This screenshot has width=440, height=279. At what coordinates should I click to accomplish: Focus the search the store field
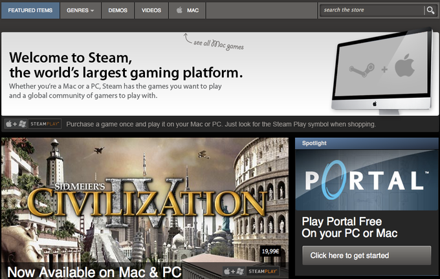point(371,10)
